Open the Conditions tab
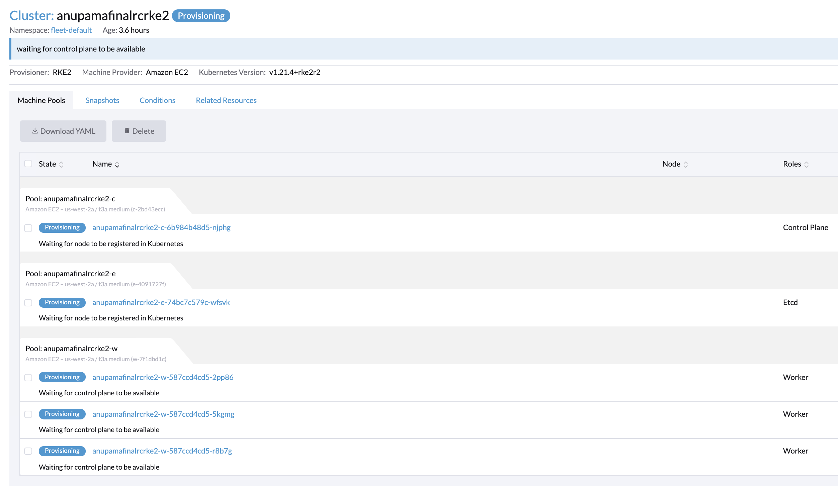The image size is (838, 491). [157, 100]
